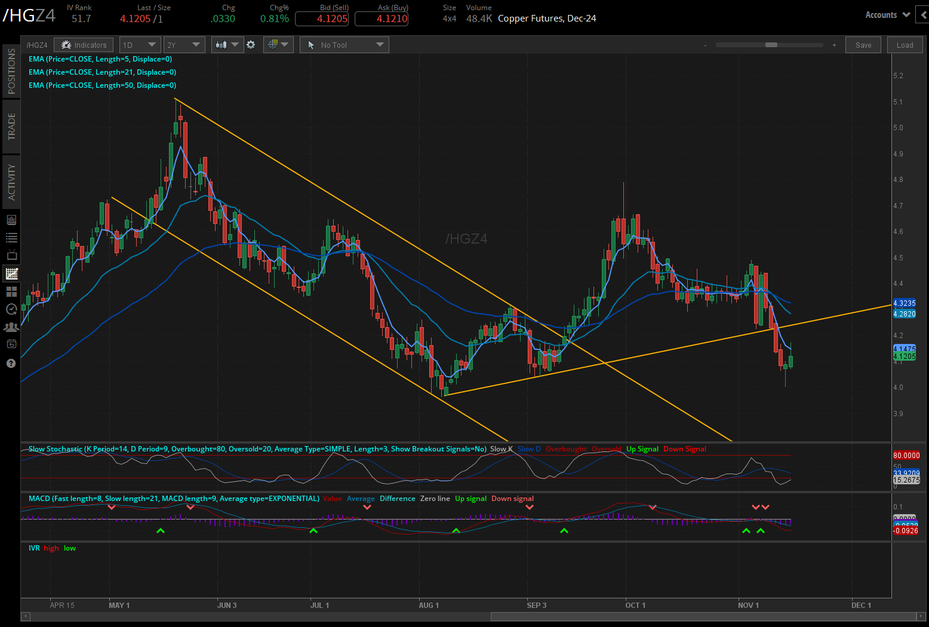Image resolution: width=929 pixels, height=627 pixels.
Task: Click the follow traders icon in sidebar
Action: pyautogui.click(x=11, y=327)
